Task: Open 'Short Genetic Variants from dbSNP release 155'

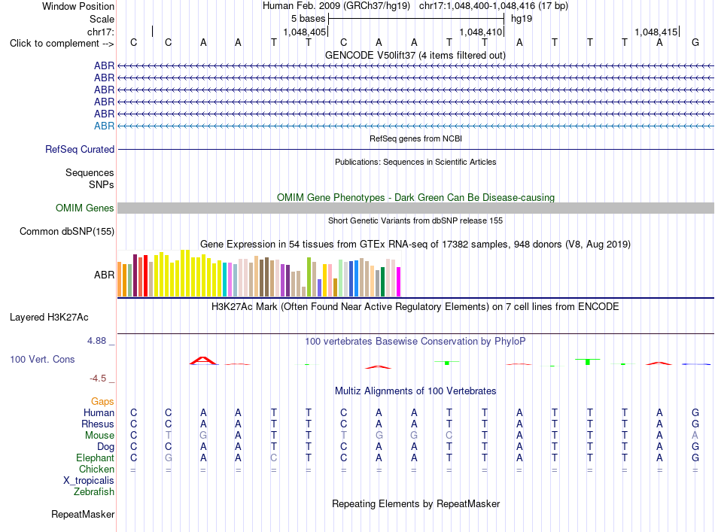Action: coord(415,220)
